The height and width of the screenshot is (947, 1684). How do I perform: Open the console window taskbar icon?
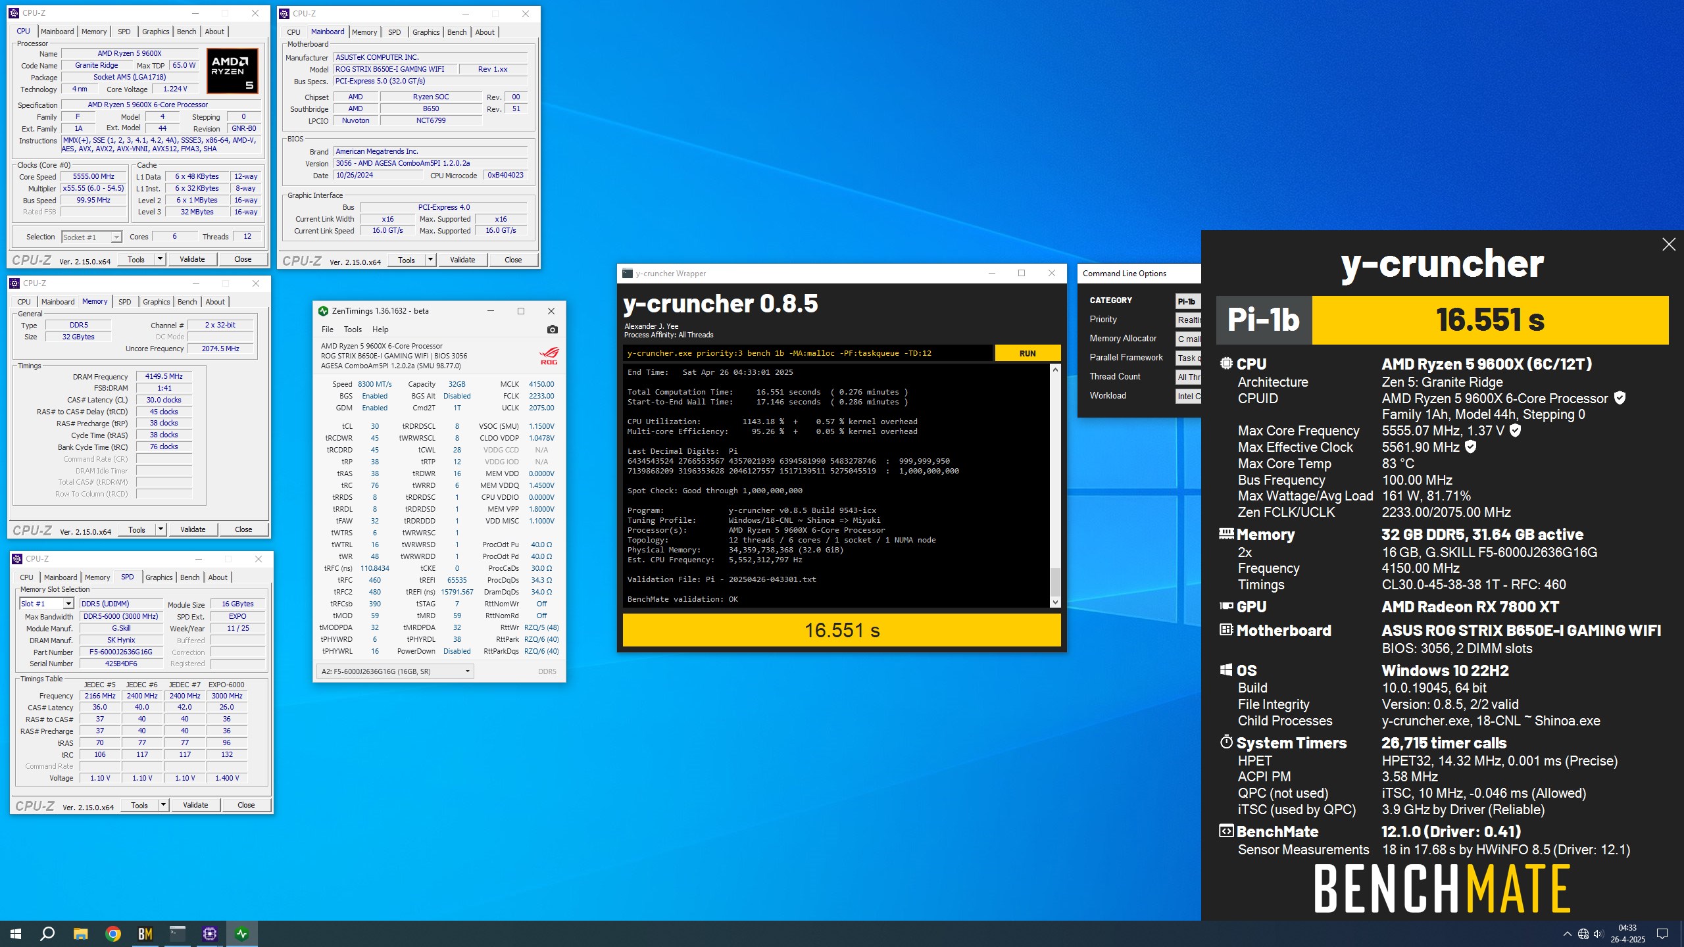pyautogui.click(x=178, y=933)
